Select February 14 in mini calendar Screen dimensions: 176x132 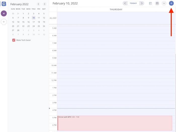18,22
